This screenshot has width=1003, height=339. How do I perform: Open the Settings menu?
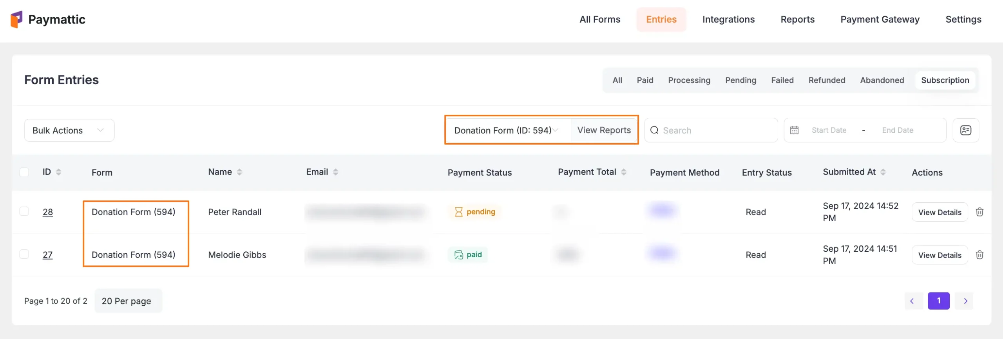coord(963,19)
